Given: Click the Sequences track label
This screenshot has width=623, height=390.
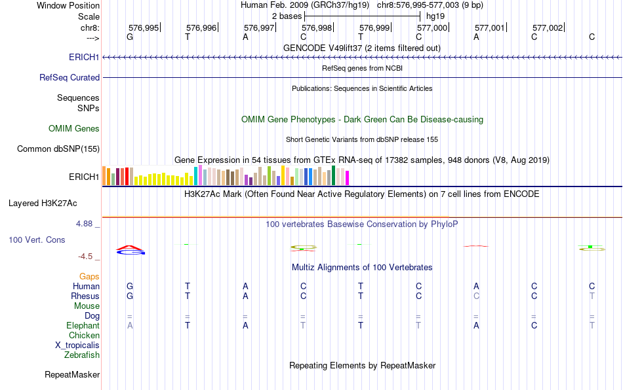Looking at the screenshot, I should click(x=78, y=98).
